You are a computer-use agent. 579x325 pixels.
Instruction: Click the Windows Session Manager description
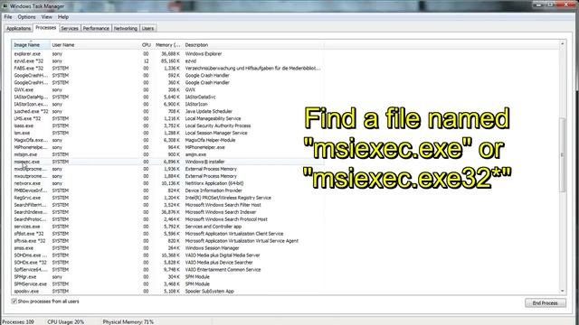(212, 248)
